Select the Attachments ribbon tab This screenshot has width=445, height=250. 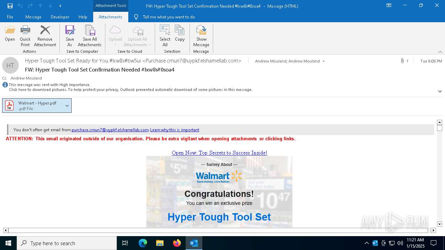(x=111, y=17)
